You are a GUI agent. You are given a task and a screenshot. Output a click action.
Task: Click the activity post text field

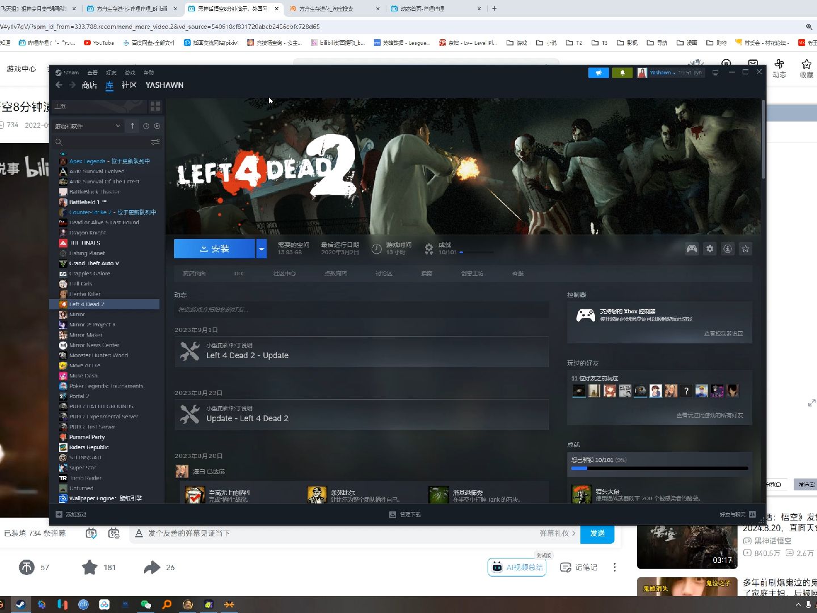coord(361,309)
